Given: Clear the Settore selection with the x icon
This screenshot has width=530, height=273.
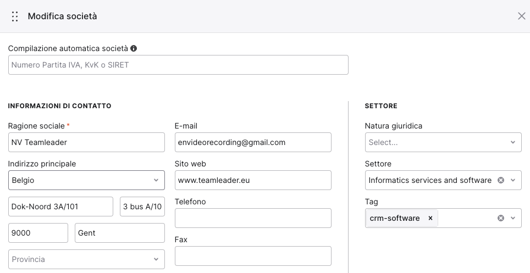Looking at the screenshot, I should 501,180.
